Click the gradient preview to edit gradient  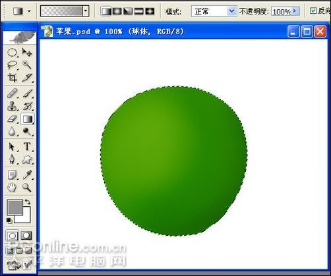pos(61,11)
